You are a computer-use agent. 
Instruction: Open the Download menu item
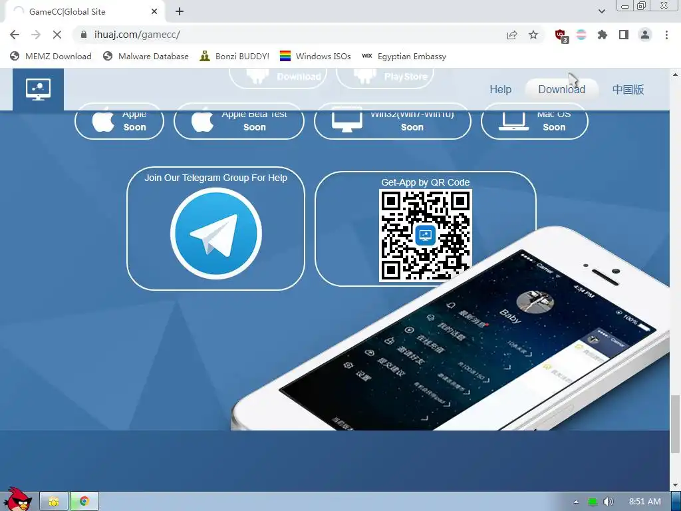(561, 90)
